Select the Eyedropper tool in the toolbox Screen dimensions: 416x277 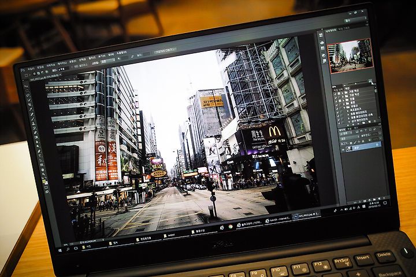pos(31,109)
